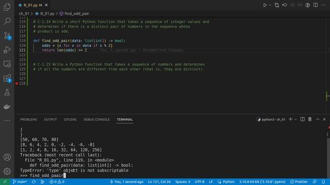330x185 pixels.
Task: Open the Remote Explorer view
Action: tap(7, 64)
